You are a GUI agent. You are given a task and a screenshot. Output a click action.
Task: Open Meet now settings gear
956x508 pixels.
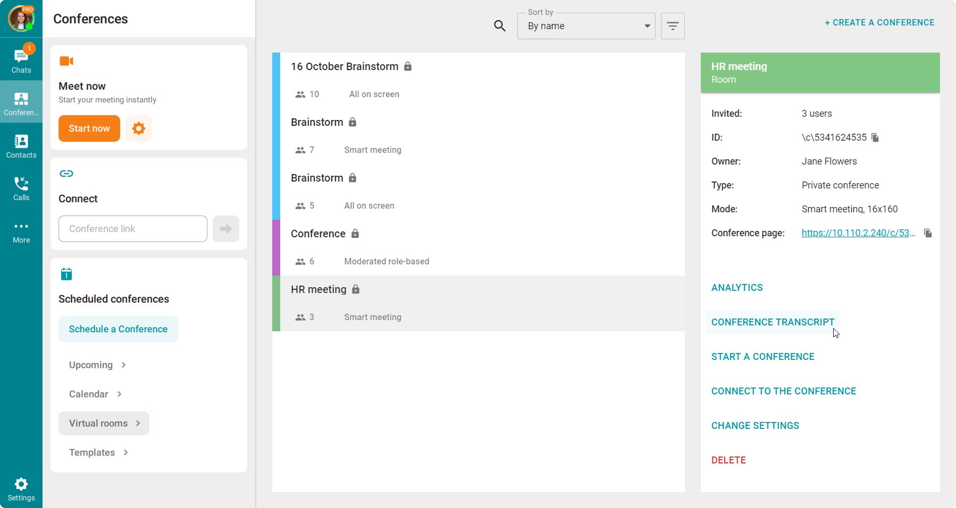pyautogui.click(x=138, y=128)
